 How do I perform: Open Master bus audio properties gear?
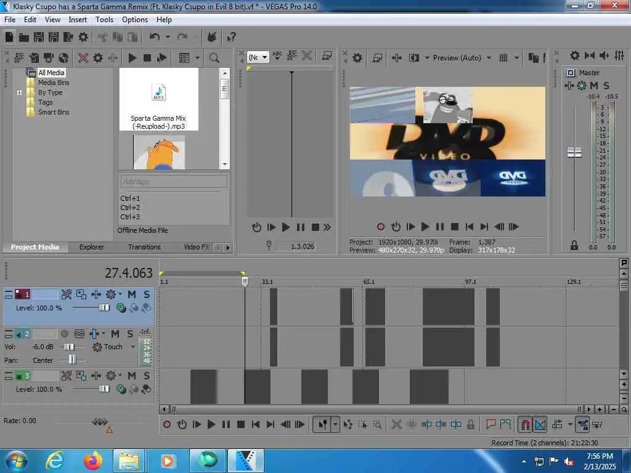pos(575,55)
